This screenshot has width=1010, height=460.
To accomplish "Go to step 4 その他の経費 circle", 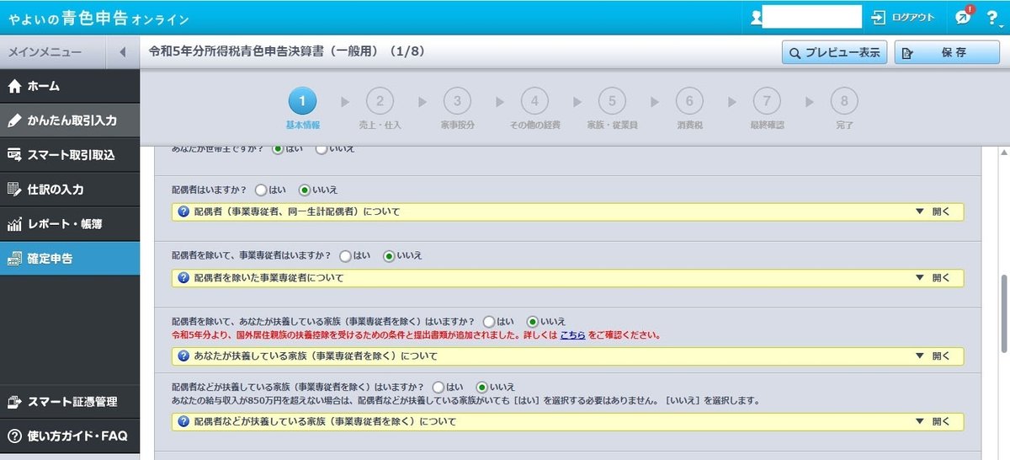I will pyautogui.click(x=534, y=102).
